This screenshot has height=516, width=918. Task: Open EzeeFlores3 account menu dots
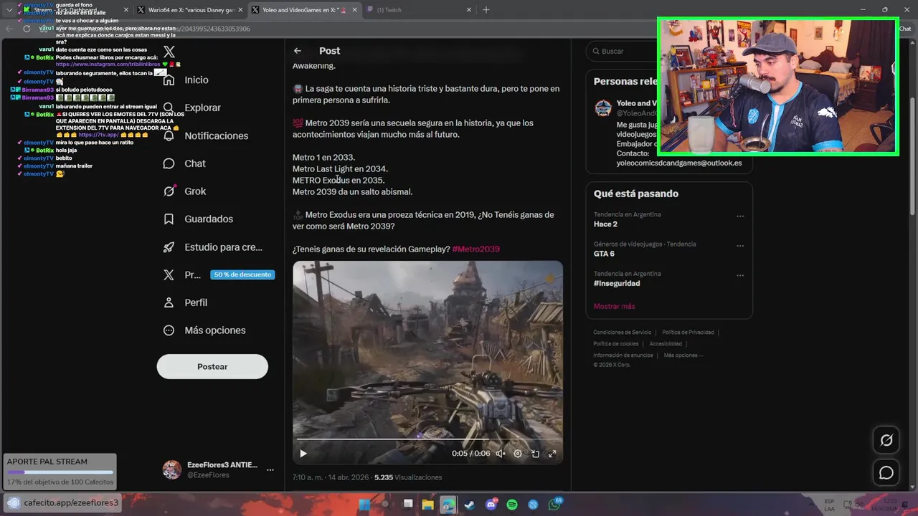(270, 470)
